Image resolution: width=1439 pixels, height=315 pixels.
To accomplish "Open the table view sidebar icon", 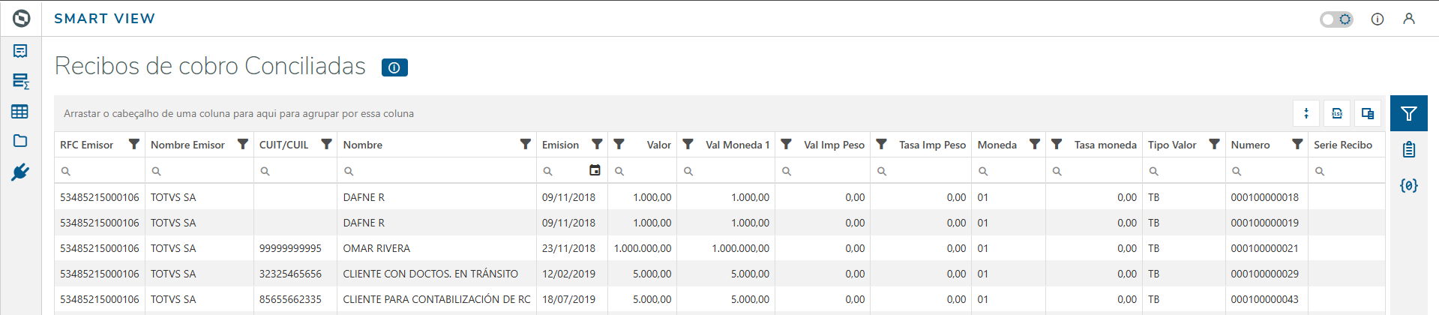I will click(20, 112).
